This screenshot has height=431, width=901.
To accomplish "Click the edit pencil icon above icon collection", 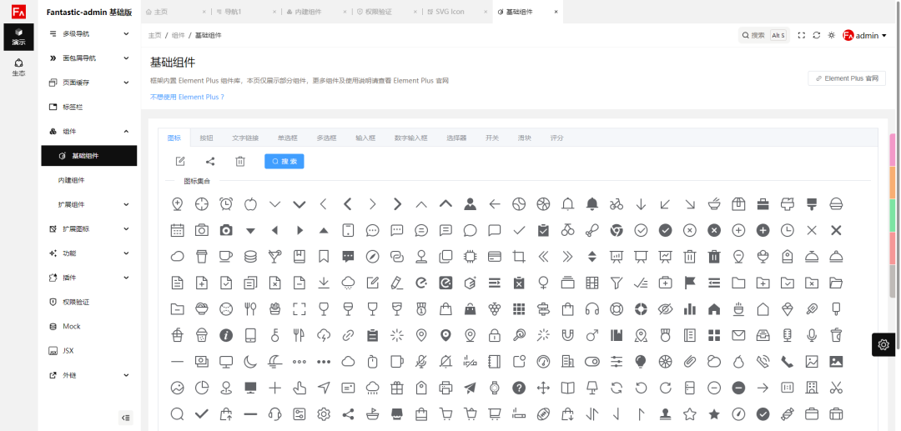I will point(180,162).
